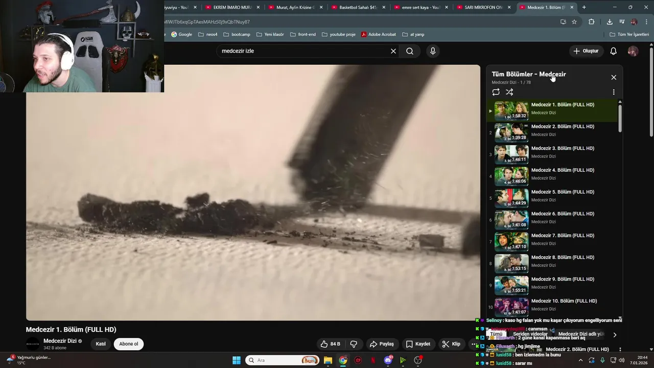Open the Google bookmark
654x368 pixels.
181,34
